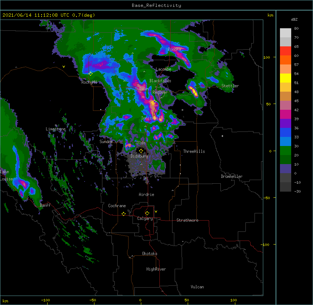Click the Base_Reflectivity title text
Viewport: 313px width, 305px height.
coord(156,5)
